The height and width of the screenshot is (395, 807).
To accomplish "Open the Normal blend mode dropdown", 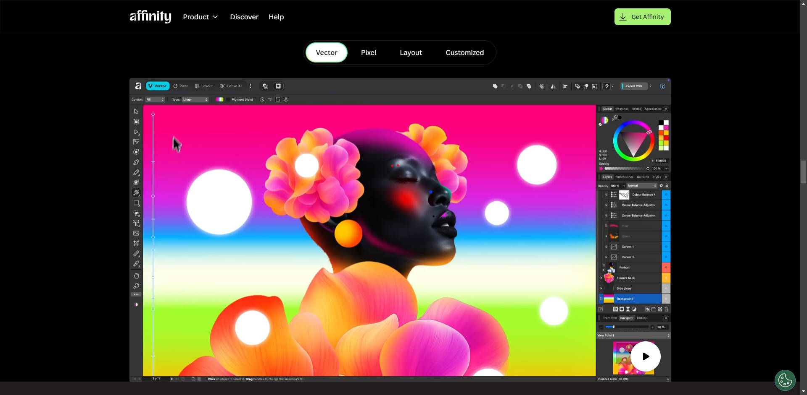I will (641, 186).
